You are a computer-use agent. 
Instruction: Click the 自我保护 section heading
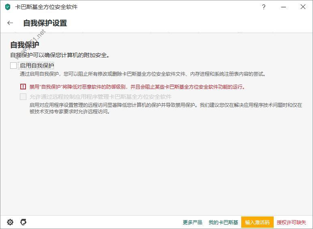click(25, 45)
